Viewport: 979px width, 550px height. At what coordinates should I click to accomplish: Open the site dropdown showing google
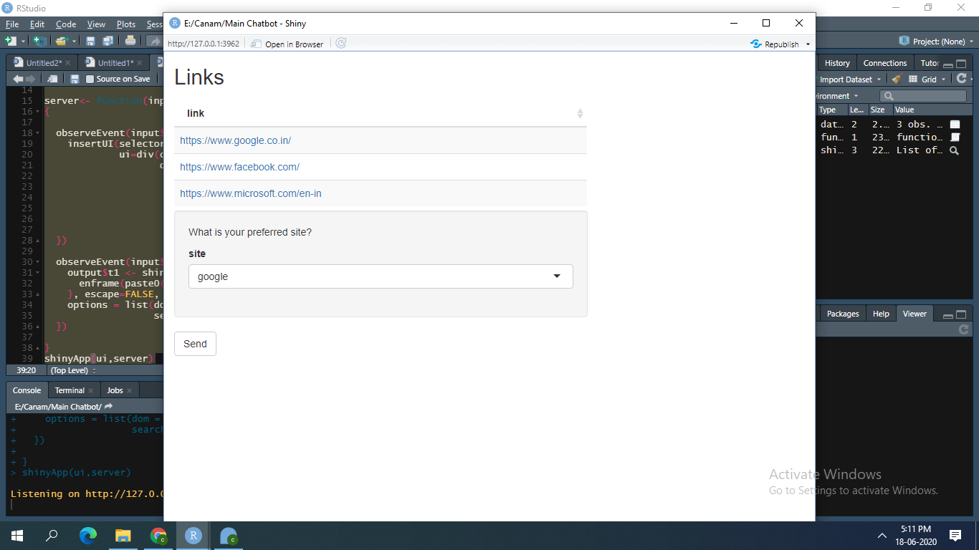(x=381, y=276)
